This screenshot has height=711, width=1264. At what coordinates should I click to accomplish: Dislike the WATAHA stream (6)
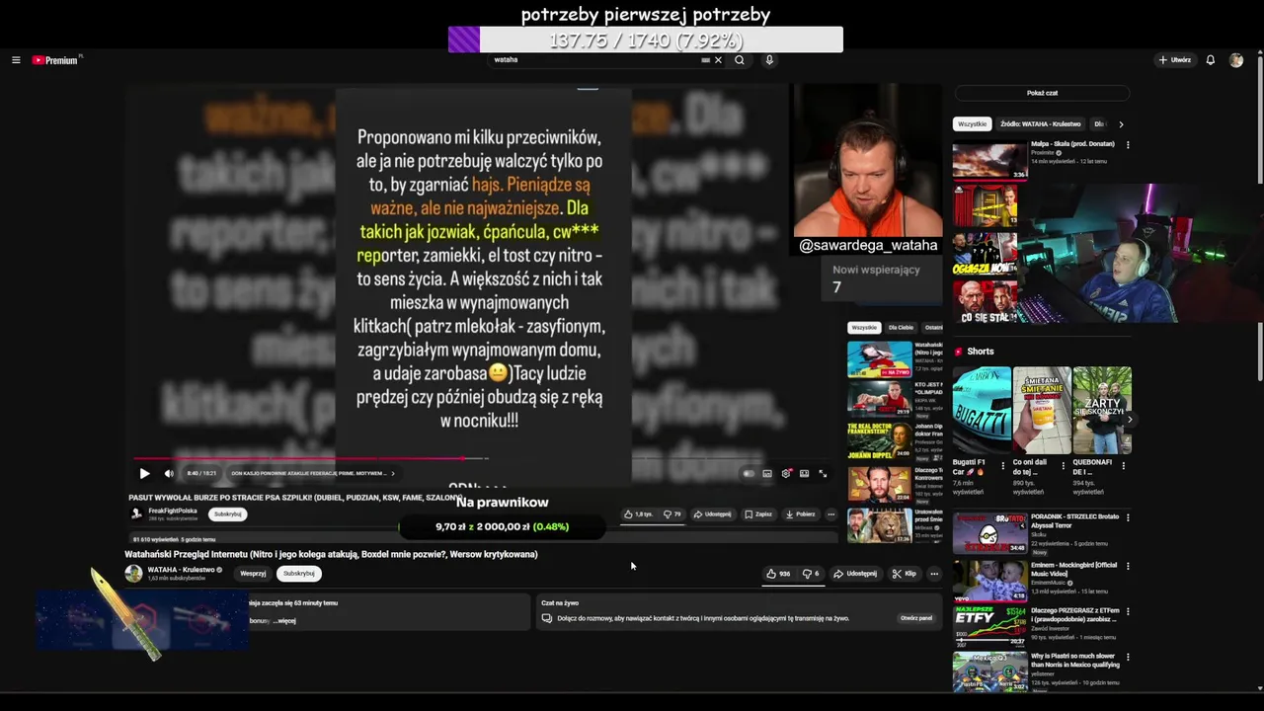[811, 574]
